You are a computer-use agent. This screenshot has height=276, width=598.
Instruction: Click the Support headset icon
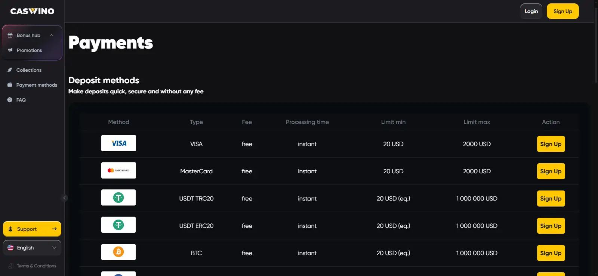click(10, 229)
